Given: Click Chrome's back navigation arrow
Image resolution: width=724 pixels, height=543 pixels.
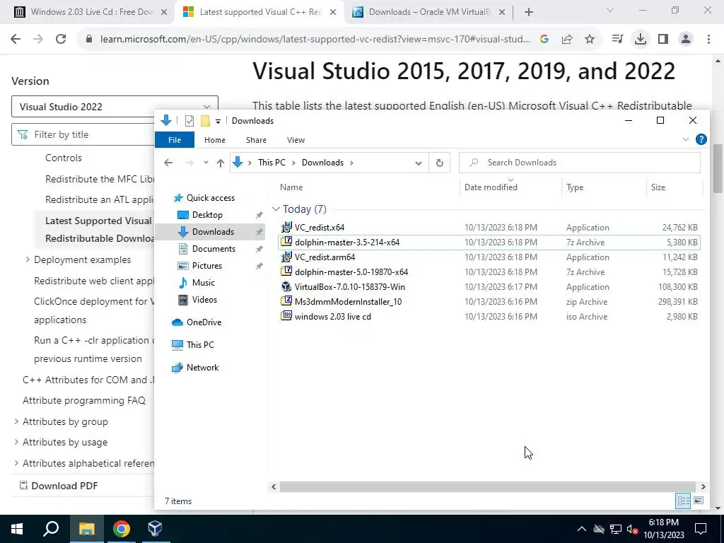Looking at the screenshot, I should tap(16, 40).
